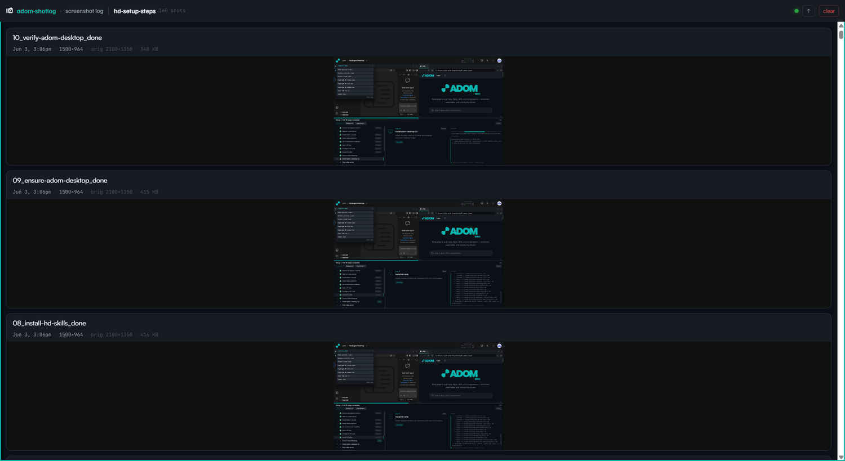Open the 08_install-hd-skills_done screenshot thumbnail
This screenshot has height=461, width=845.
pyautogui.click(x=419, y=396)
